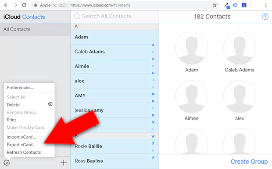
Task: Select Preferences... in the gear menu
Action: pos(20,88)
